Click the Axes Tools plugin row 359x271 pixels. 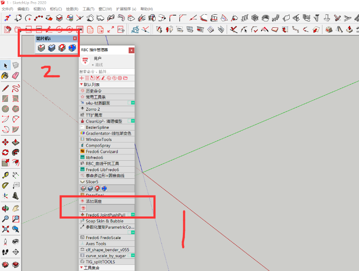[107, 244]
